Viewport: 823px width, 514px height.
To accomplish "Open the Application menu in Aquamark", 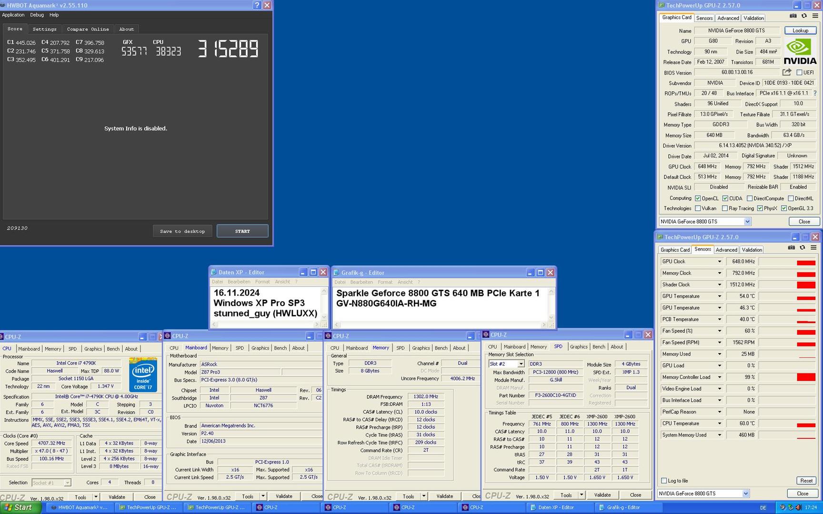I will pos(13,15).
